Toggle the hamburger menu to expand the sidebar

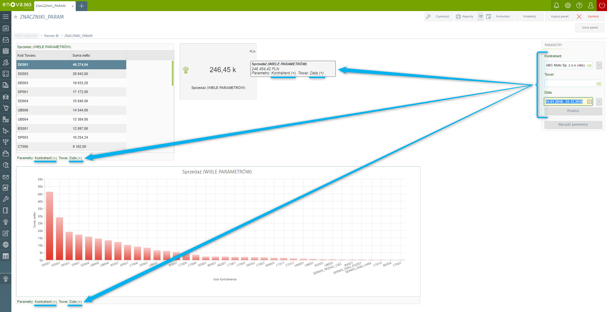(6, 16)
